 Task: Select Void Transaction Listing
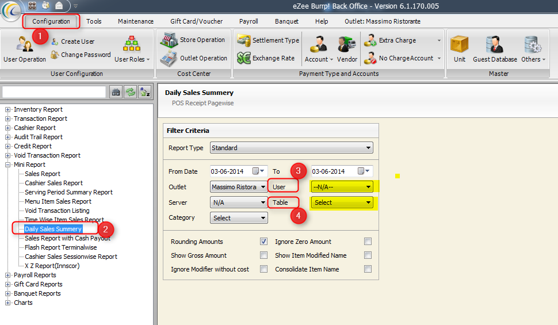point(57,211)
